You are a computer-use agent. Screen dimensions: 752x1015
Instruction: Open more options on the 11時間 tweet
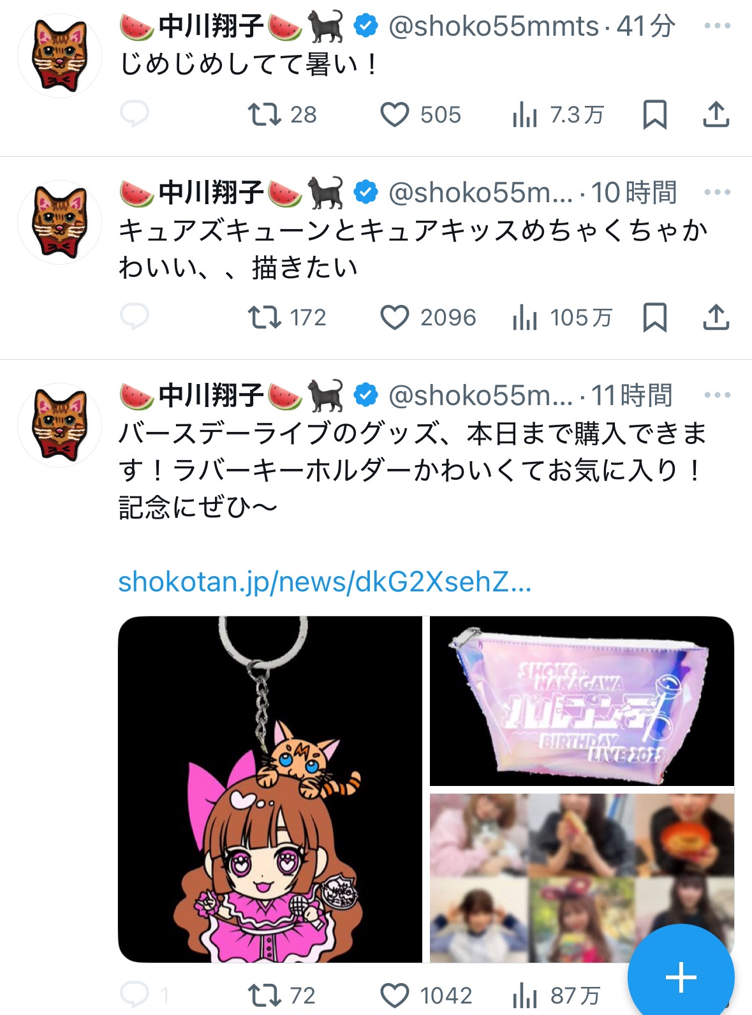(x=717, y=395)
